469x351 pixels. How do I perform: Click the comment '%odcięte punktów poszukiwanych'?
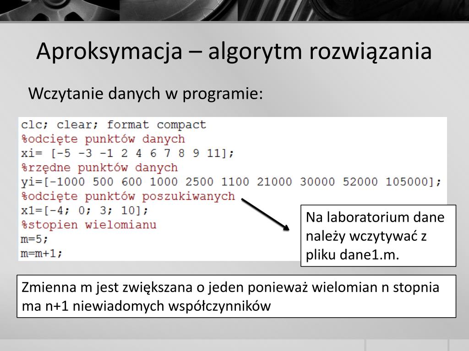pos(128,196)
